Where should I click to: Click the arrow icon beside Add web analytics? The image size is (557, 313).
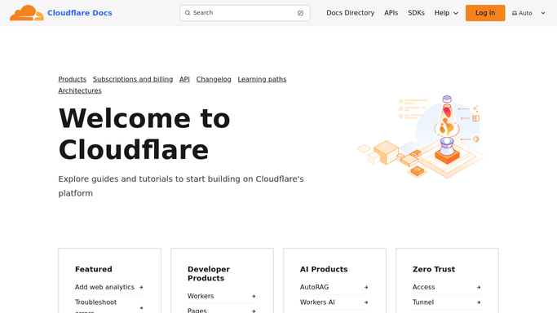(141, 287)
